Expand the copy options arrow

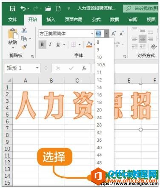pyautogui.click(x=30, y=39)
